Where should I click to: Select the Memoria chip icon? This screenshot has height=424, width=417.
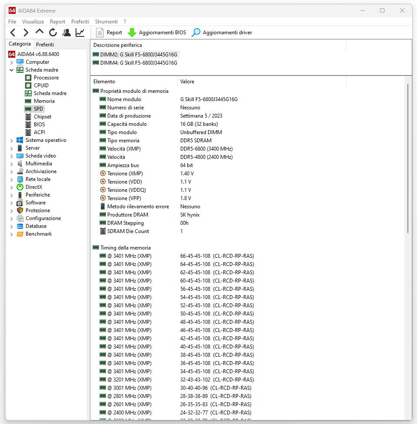pos(28,101)
